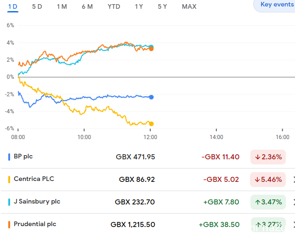Viewport: 295px width, 233px height.
Task: Open the BP plc stock row
Action: coord(148,157)
